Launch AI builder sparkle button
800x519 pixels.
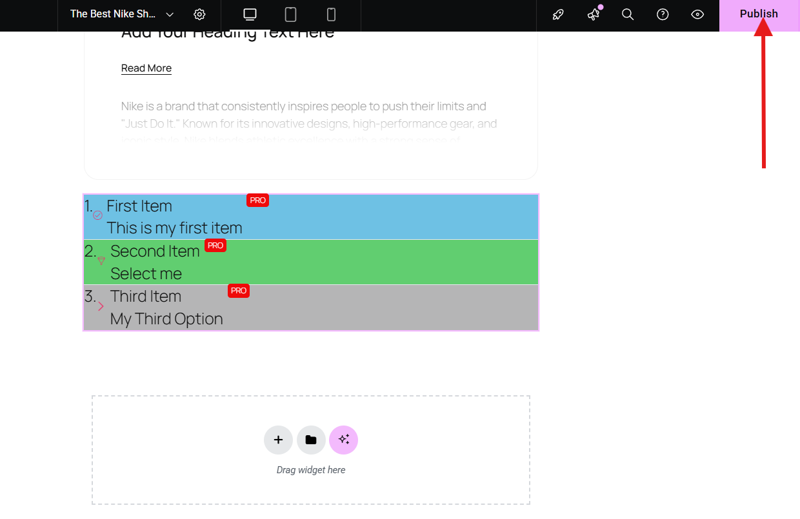[x=343, y=440]
